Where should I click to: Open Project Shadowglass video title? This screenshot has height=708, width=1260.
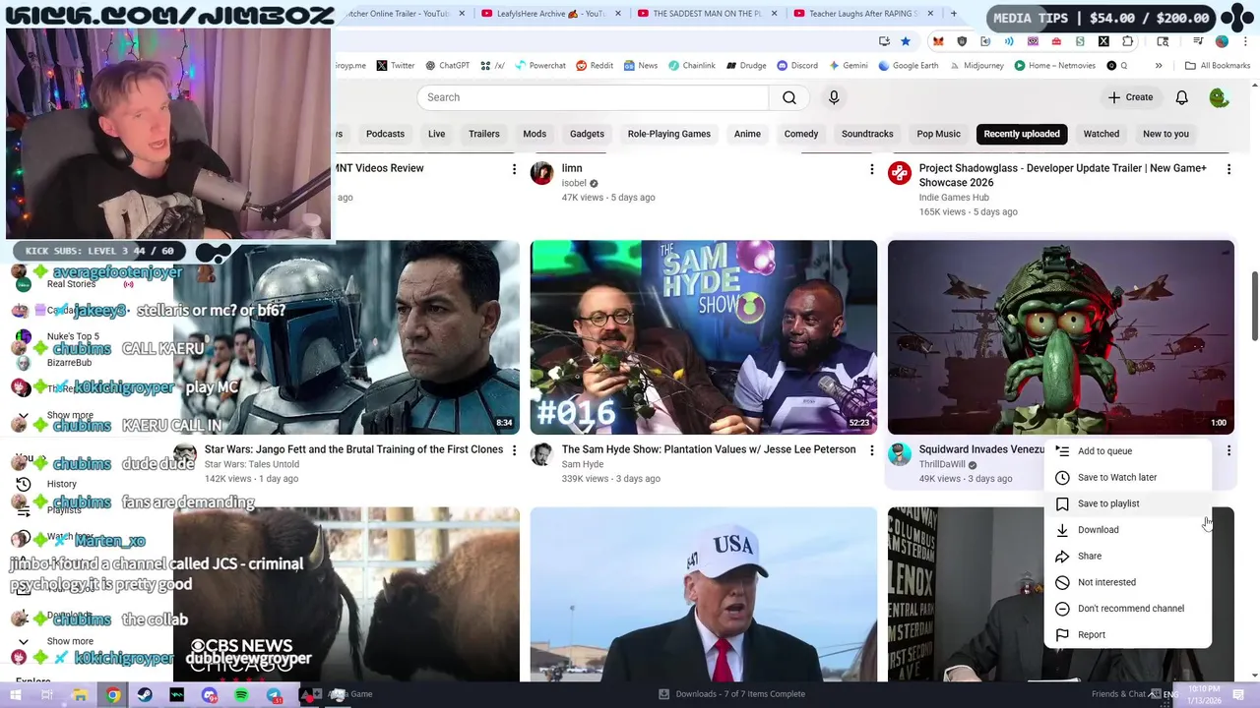click(1063, 175)
